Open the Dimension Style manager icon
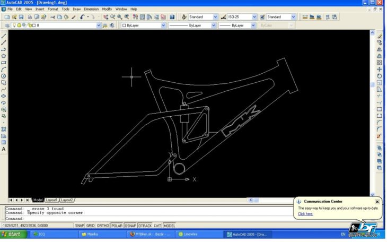 224,17
